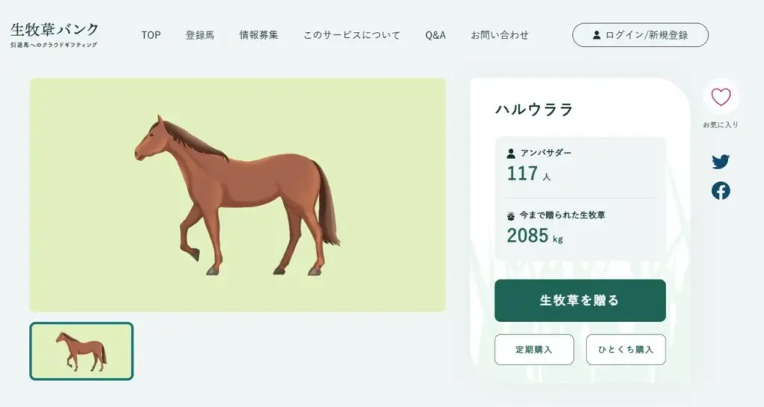
Task: Open このサービスについて in the navigation
Action: [x=351, y=35]
